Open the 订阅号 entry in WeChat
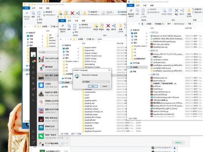 [48, 85]
